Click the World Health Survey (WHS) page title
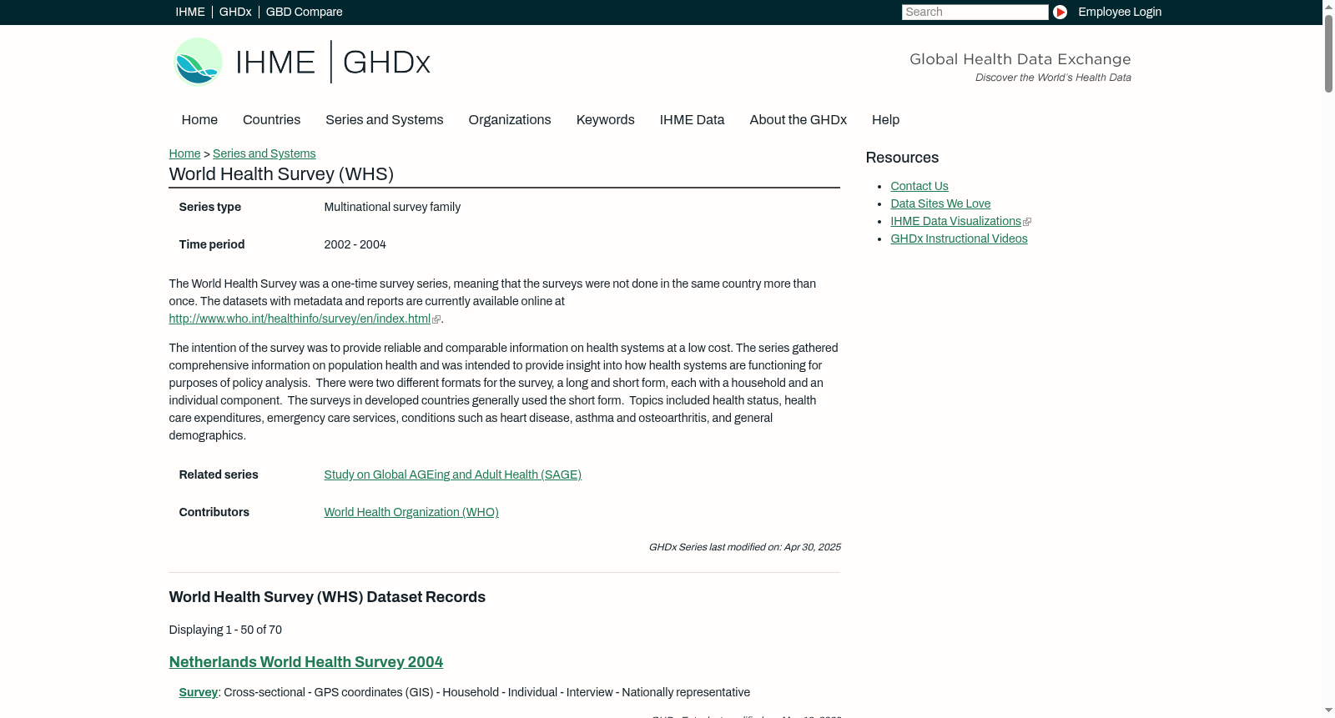The width and height of the screenshot is (1335, 718). click(x=281, y=174)
